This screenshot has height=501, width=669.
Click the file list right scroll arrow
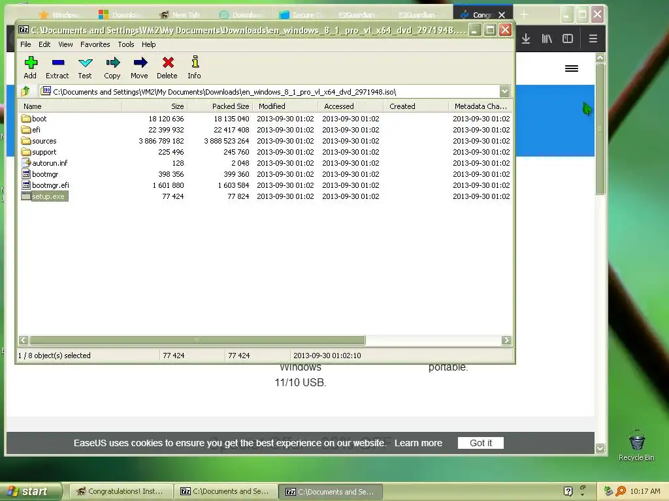click(506, 340)
